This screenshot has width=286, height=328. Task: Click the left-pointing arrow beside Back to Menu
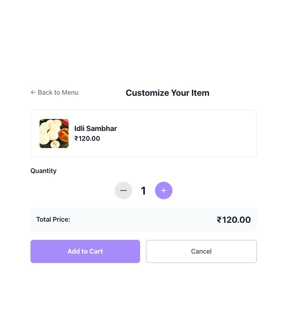(33, 93)
